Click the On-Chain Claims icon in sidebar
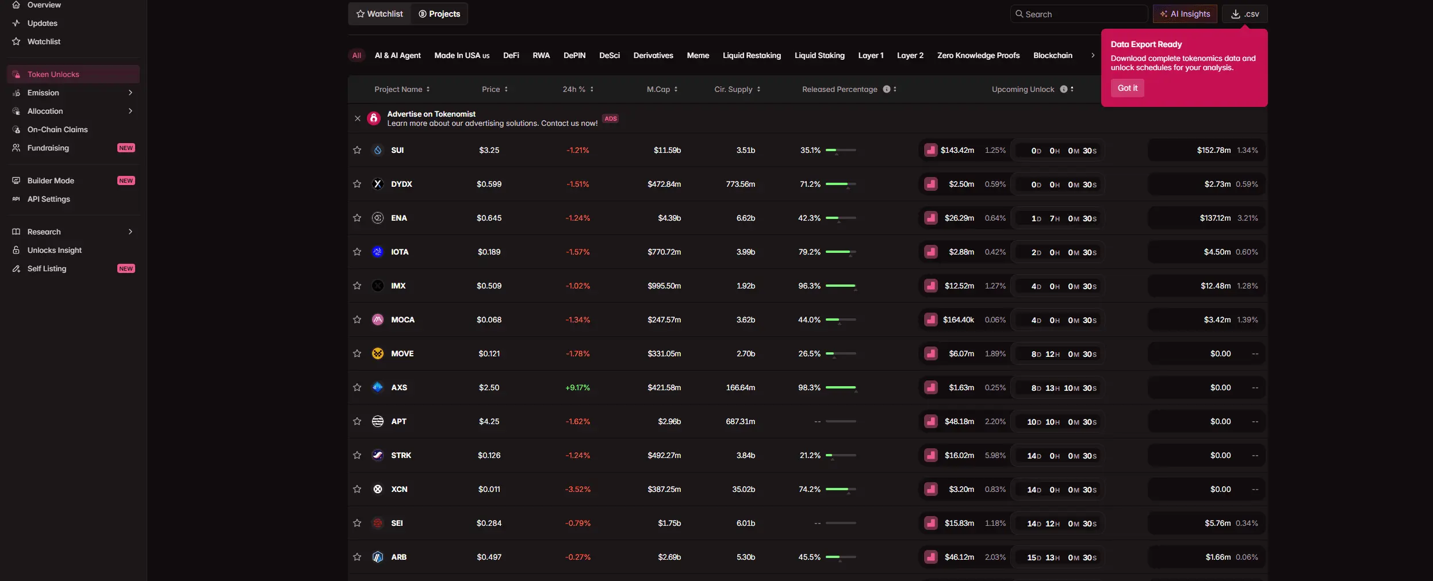The width and height of the screenshot is (1433, 581). [16, 129]
